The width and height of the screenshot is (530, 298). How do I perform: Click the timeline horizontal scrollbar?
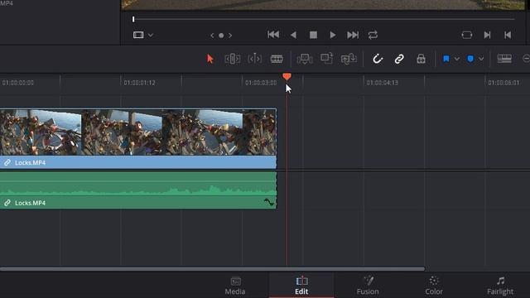click(x=212, y=269)
